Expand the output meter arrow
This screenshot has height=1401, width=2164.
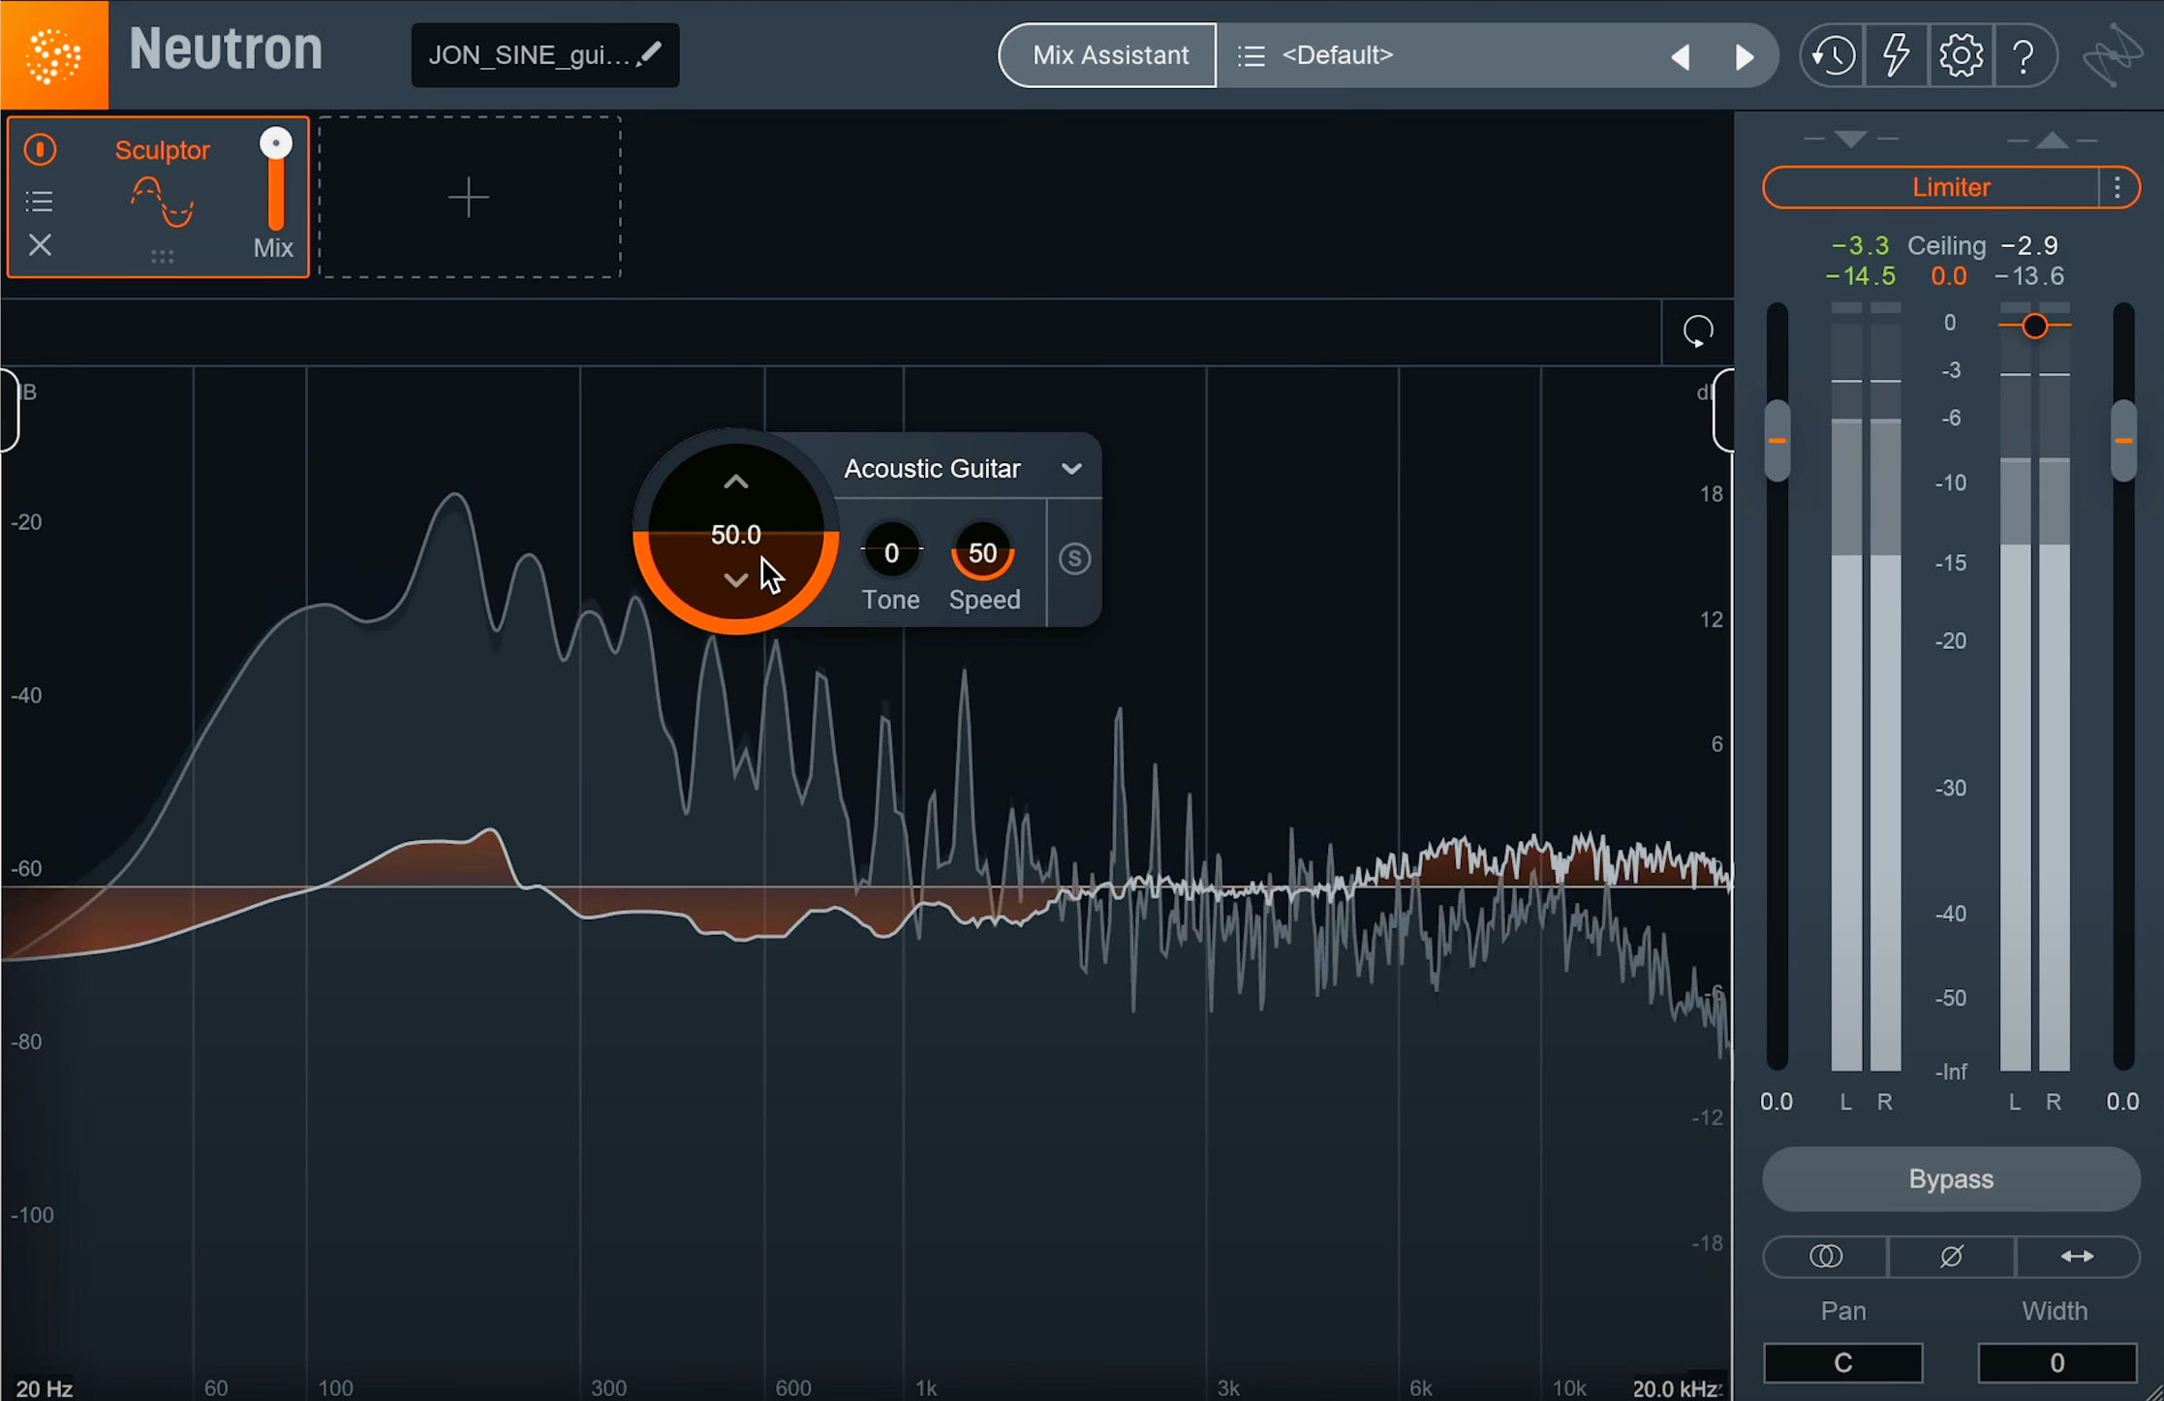coord(2052,140)
